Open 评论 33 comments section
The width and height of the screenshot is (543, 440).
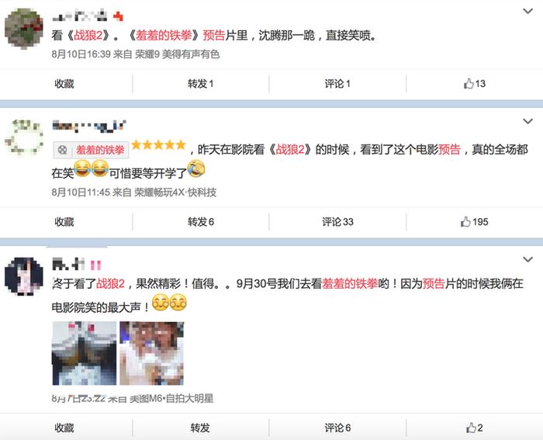coord(337,222)
